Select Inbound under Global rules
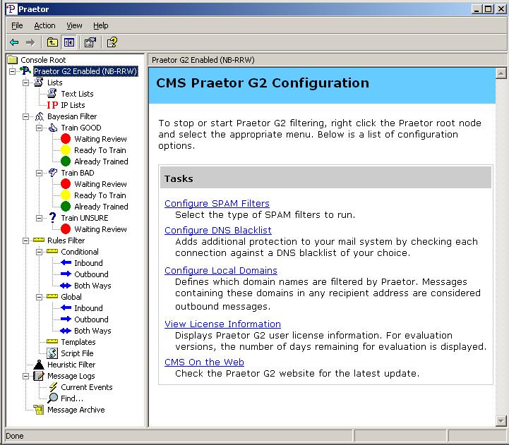The width and height of the screenshot is (509, 445). (x=88, y=307)
